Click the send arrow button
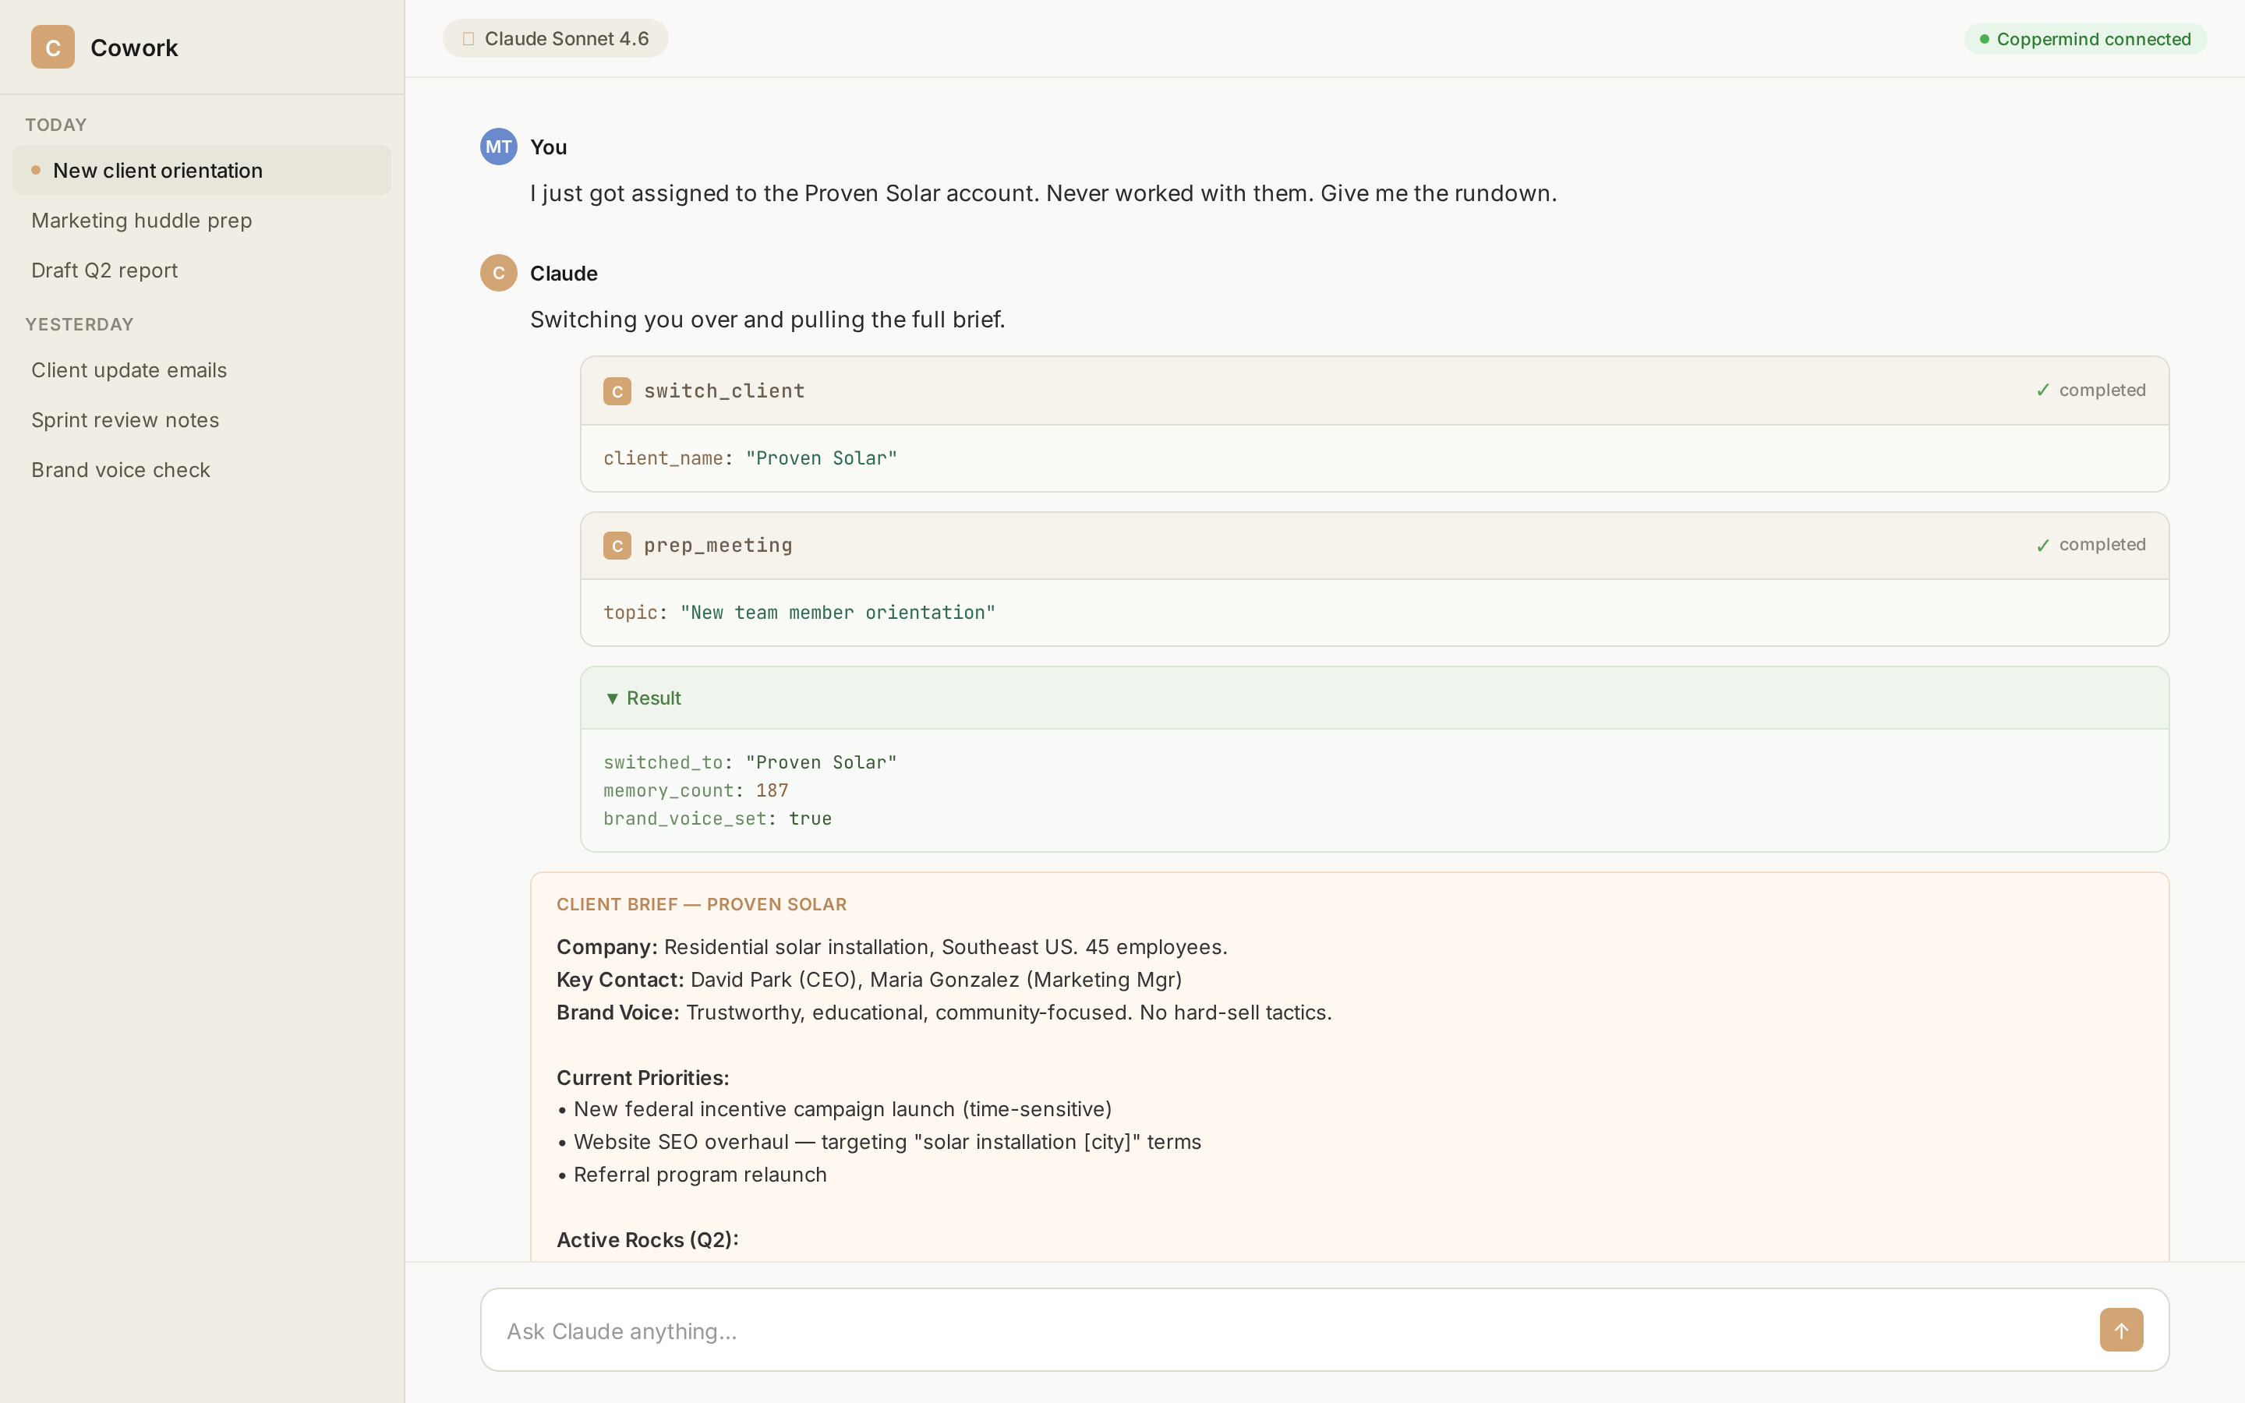Image resolution: width=2245 pixels, height=1403 pixels. (x=2121, y=1330)
